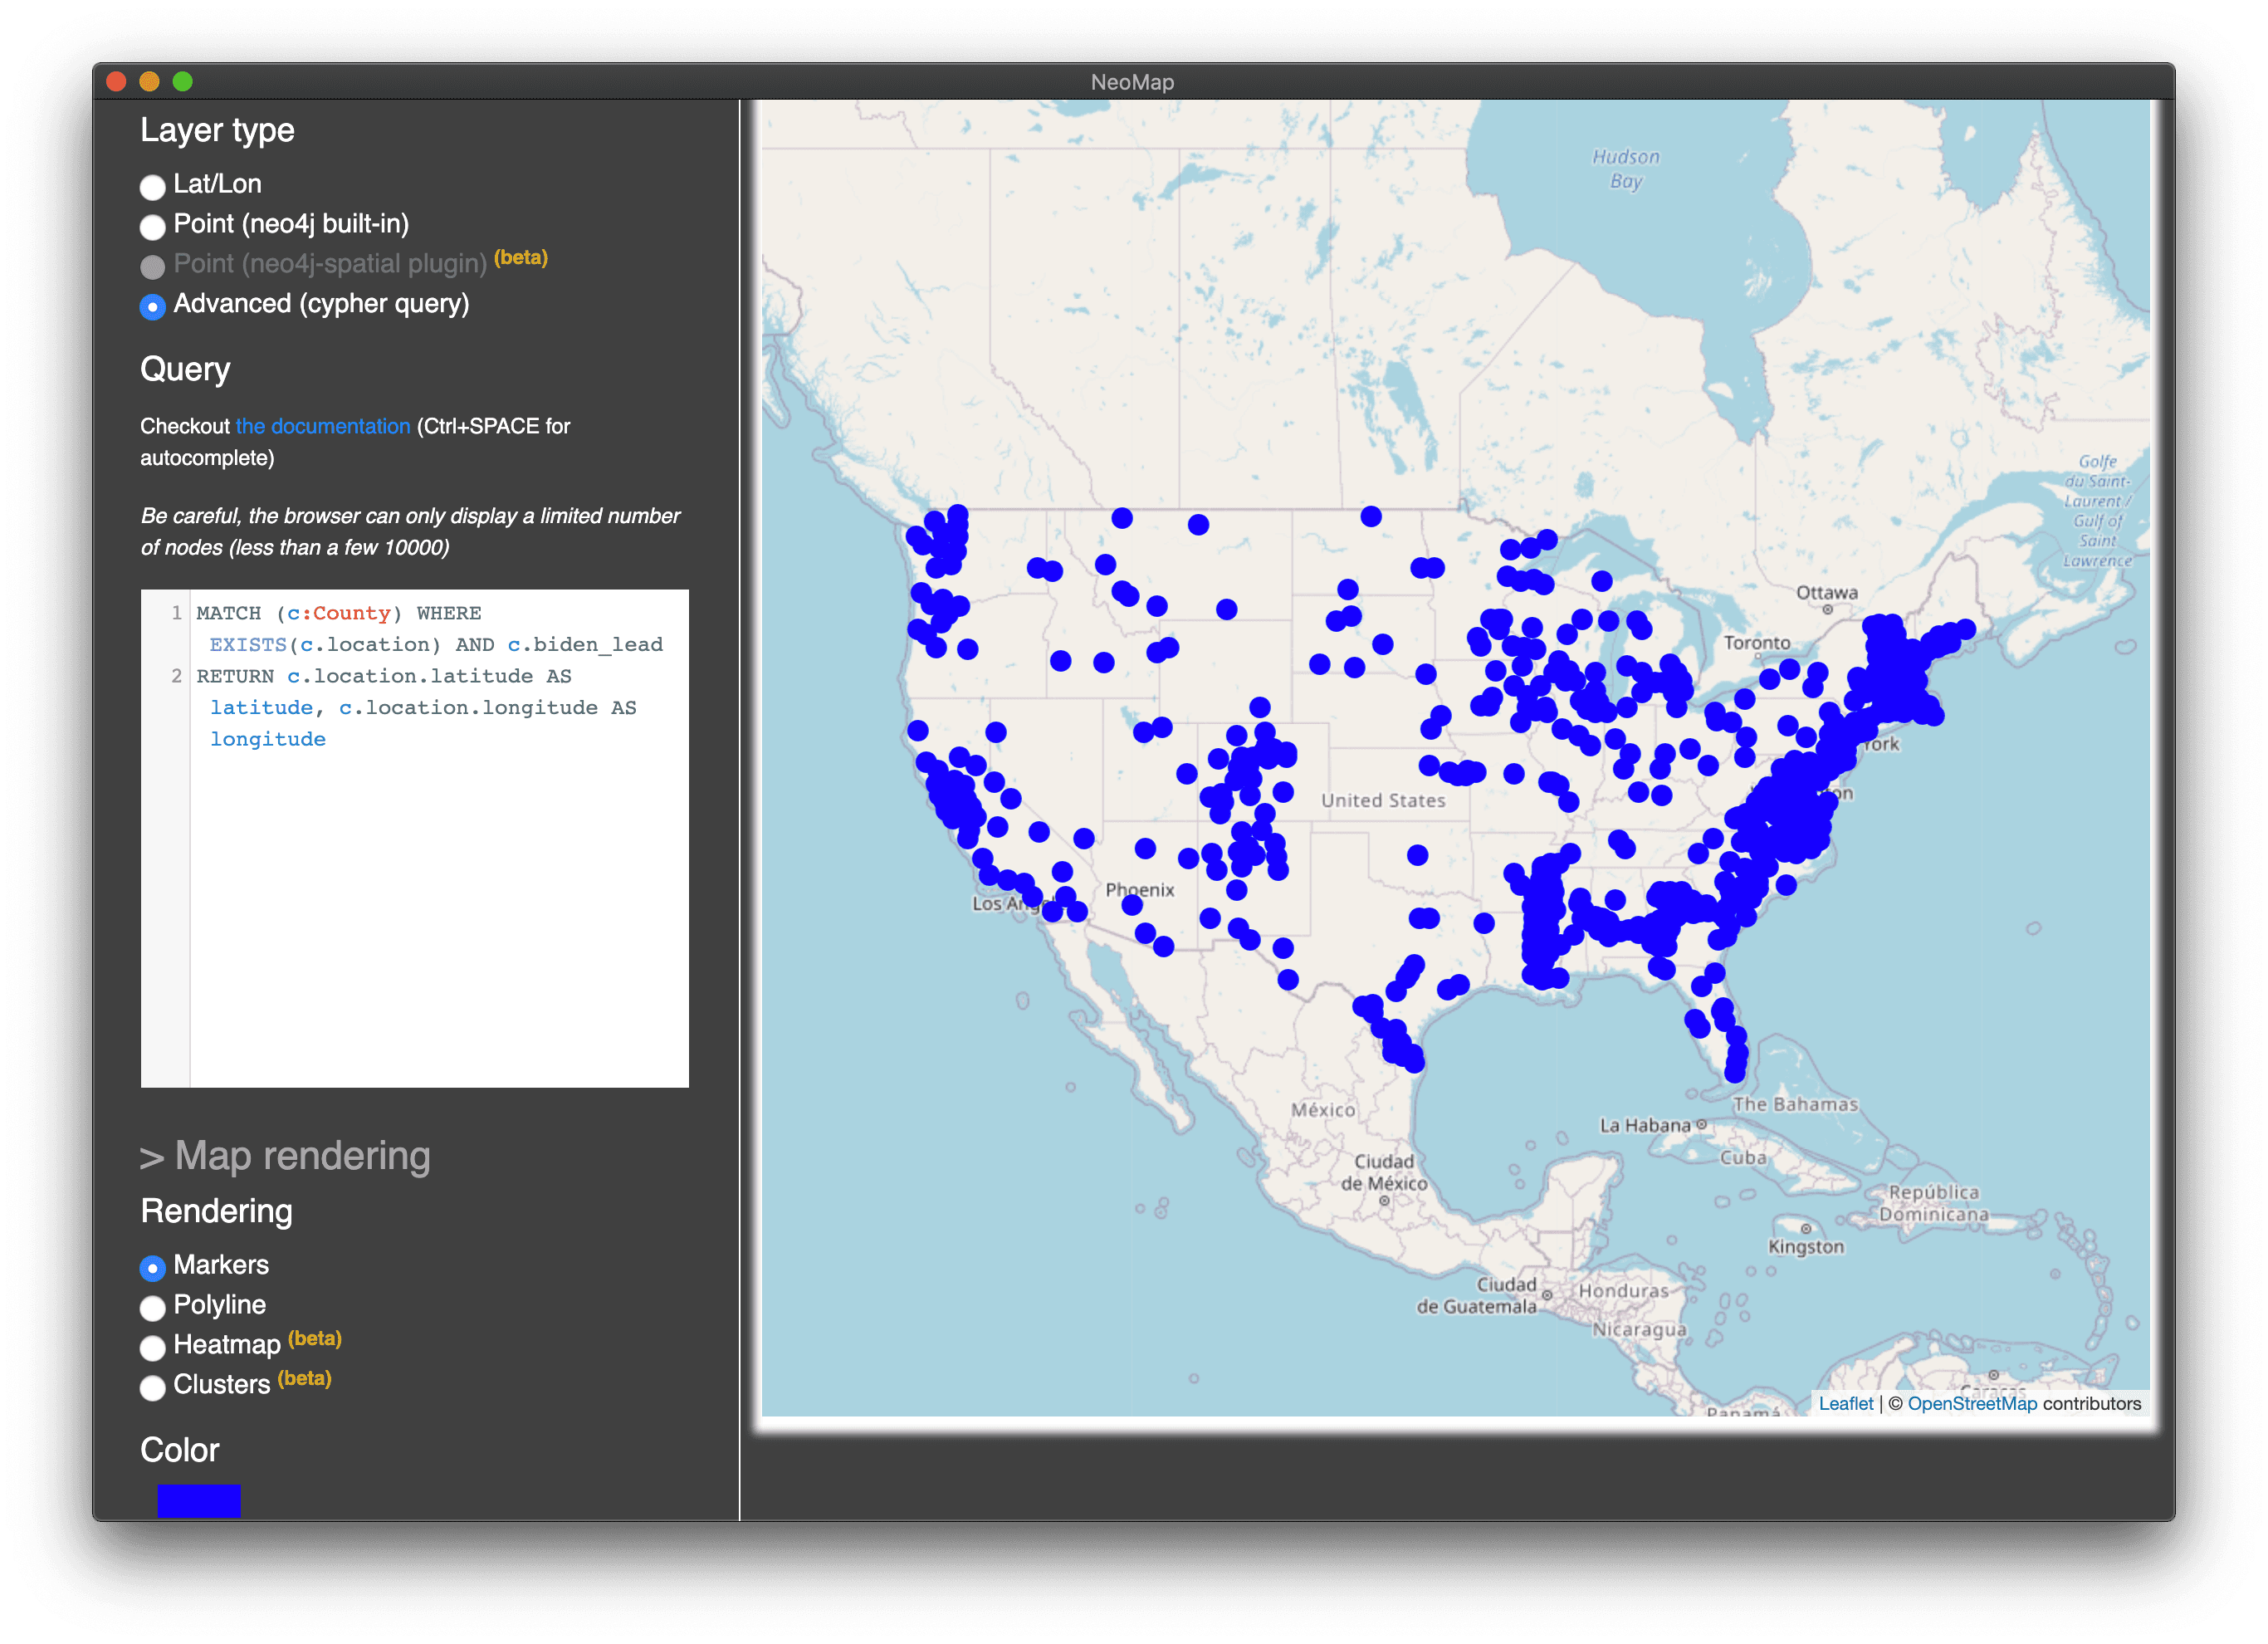Choose Point (neo4j-spatial plugin) option
The height and width of the screenshot is (1644, 2268).
click(152, 267)
